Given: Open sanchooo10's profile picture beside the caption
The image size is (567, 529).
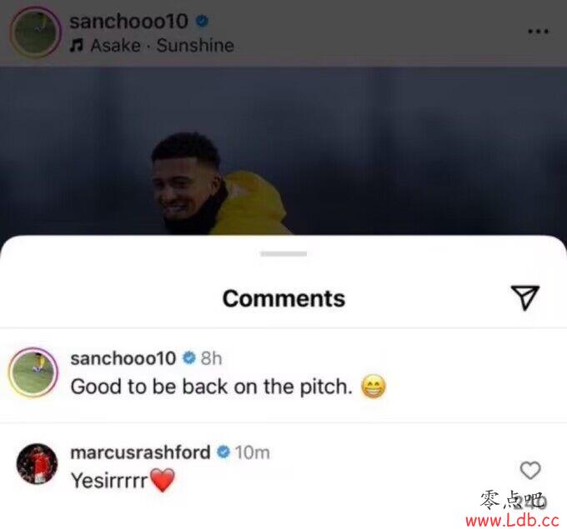Looking at the screenshot, I should [x=33, y=372].
